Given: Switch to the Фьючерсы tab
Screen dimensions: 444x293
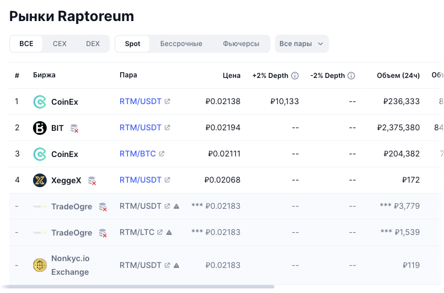Looking at the screenshot, I should tap(241, 44).
